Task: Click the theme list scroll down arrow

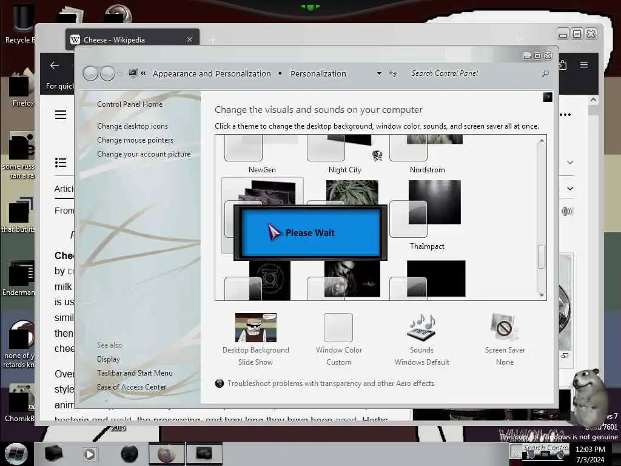Action: [x=542, y=295]
